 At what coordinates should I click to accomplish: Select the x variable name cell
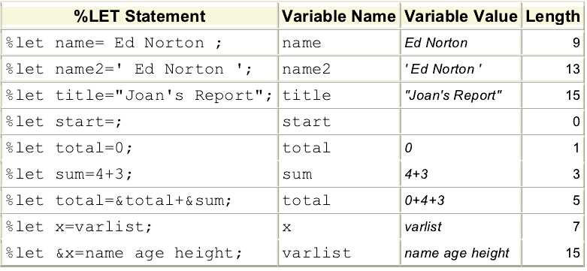(x=339, y=227)
